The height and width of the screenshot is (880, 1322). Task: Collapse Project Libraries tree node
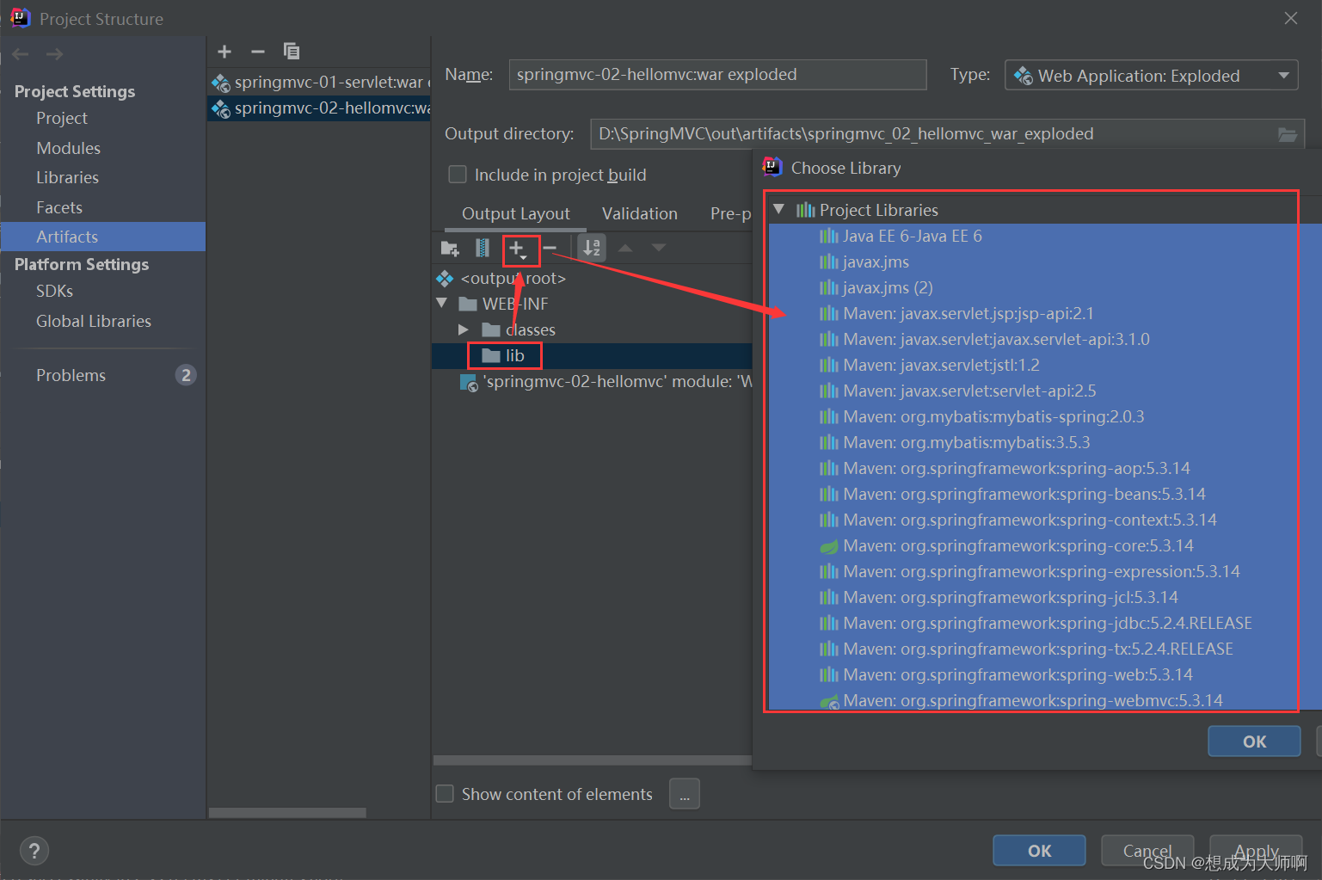[778, 209]
